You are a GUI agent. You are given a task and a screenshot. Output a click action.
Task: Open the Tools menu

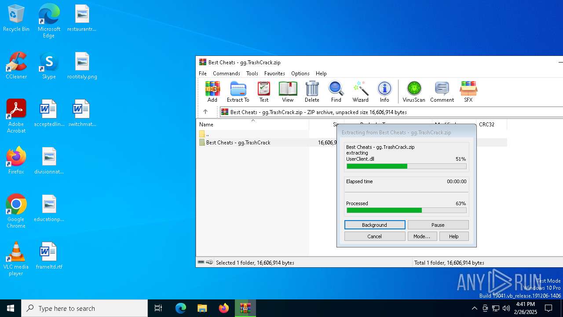[x=252, y=74]
